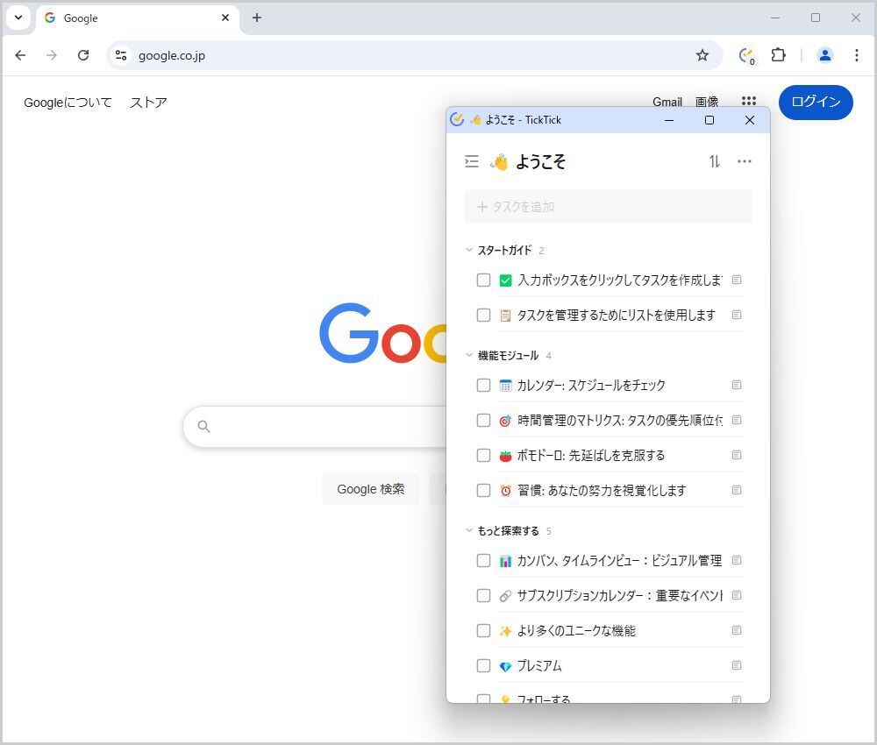This screenshot has height=745, width=877.
Task: Open detail icon for 入力ボックスをクリック task
Action: tap(737, 280)
